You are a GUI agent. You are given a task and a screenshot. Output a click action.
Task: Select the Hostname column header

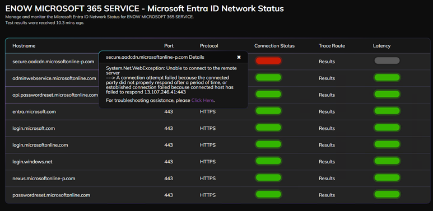pos(24,46)
